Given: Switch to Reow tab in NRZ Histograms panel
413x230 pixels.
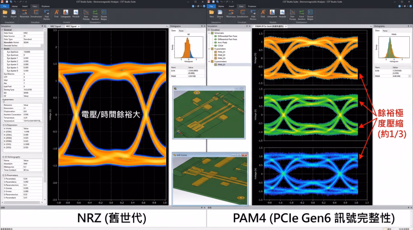Looking at the screenshot, I should pyautogui.click(x=181, y=31).
